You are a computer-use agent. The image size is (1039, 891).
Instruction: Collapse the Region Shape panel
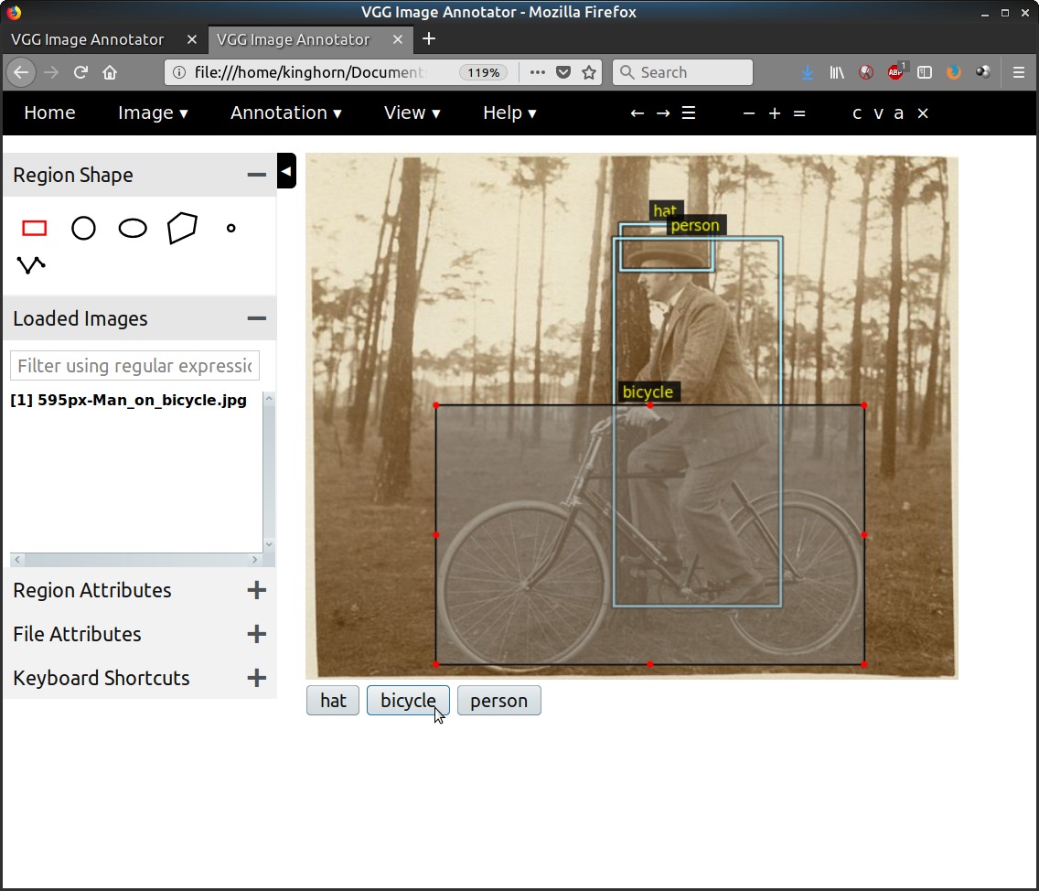(256, 175)
